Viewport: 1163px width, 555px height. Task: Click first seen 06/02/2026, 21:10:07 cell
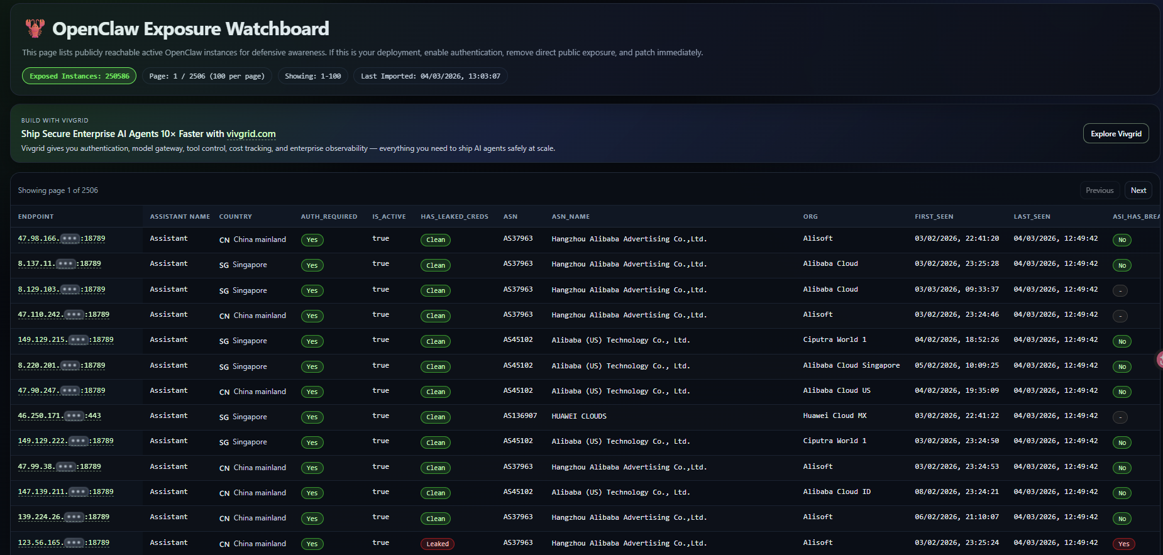[957, 517]
